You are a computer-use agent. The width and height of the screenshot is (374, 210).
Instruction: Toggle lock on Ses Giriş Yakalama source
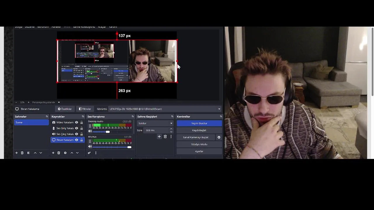point(82,128)
